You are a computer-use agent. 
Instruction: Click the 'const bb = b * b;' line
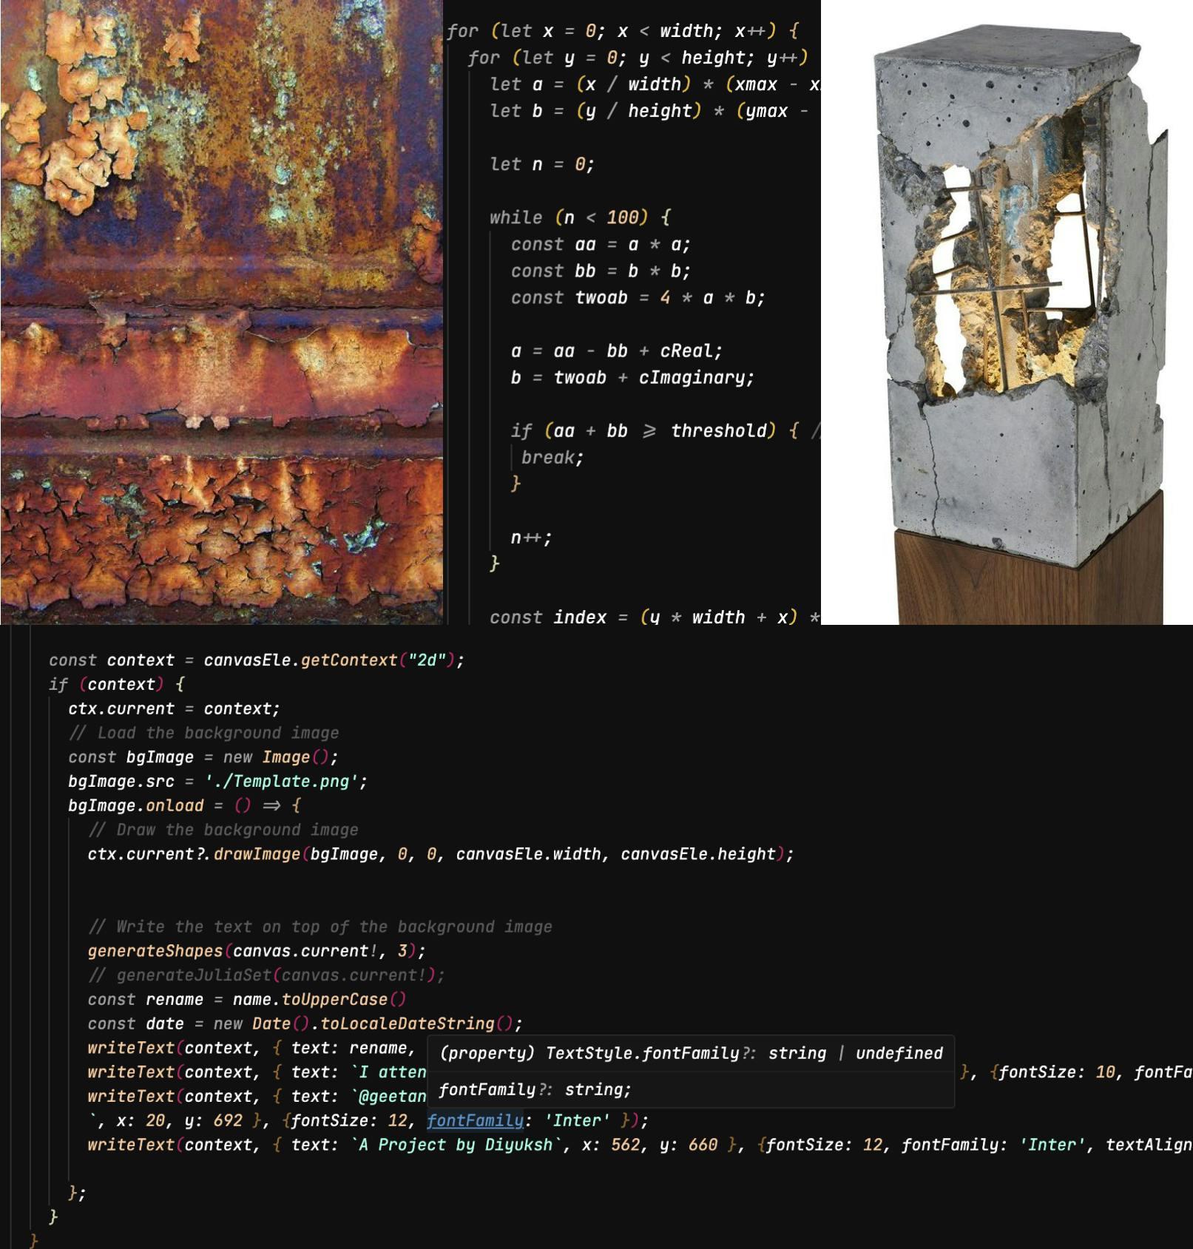[x=600, y=271]
